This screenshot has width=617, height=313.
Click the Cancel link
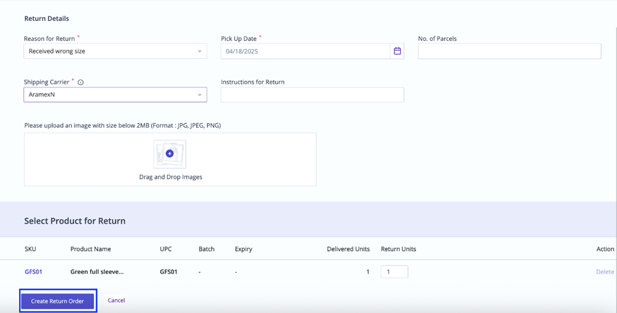click(116, 301)
